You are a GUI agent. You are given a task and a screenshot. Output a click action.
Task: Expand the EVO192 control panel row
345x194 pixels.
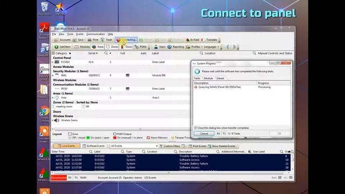53,63
